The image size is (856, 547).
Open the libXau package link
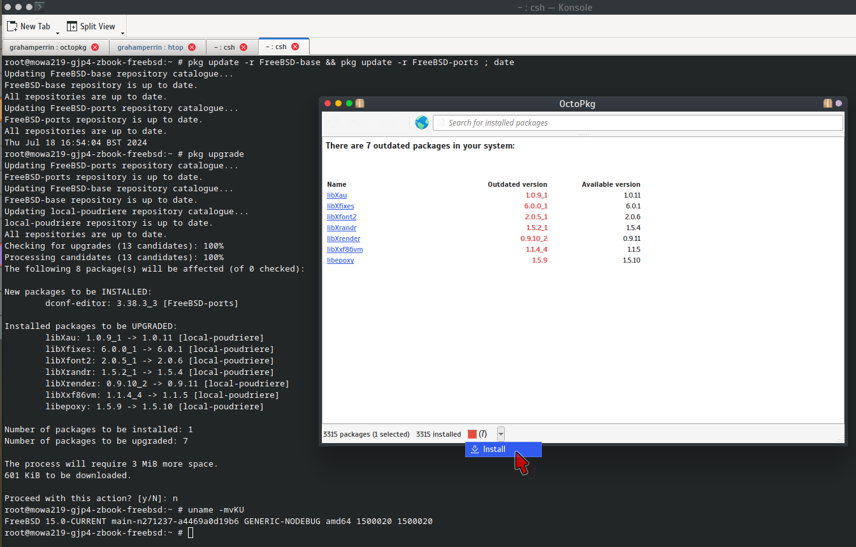click(337, 195)
